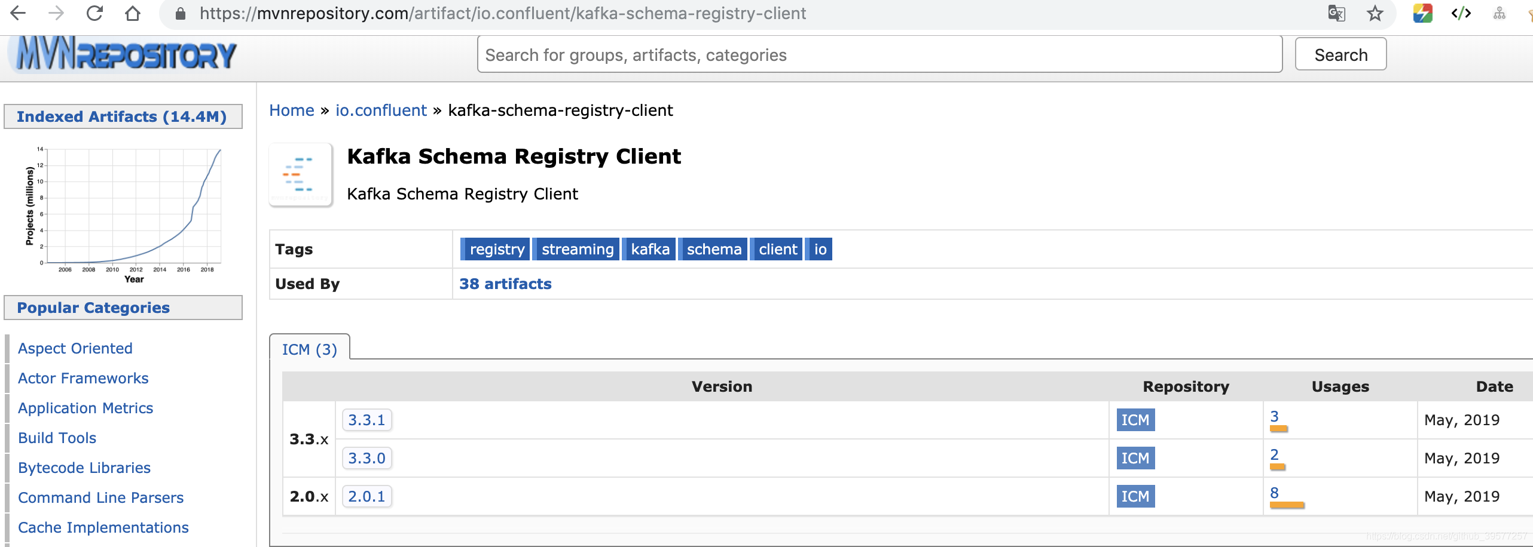Switch to the ICM (3) tab
1533x547 pixels.
click(x=310, y=349)
